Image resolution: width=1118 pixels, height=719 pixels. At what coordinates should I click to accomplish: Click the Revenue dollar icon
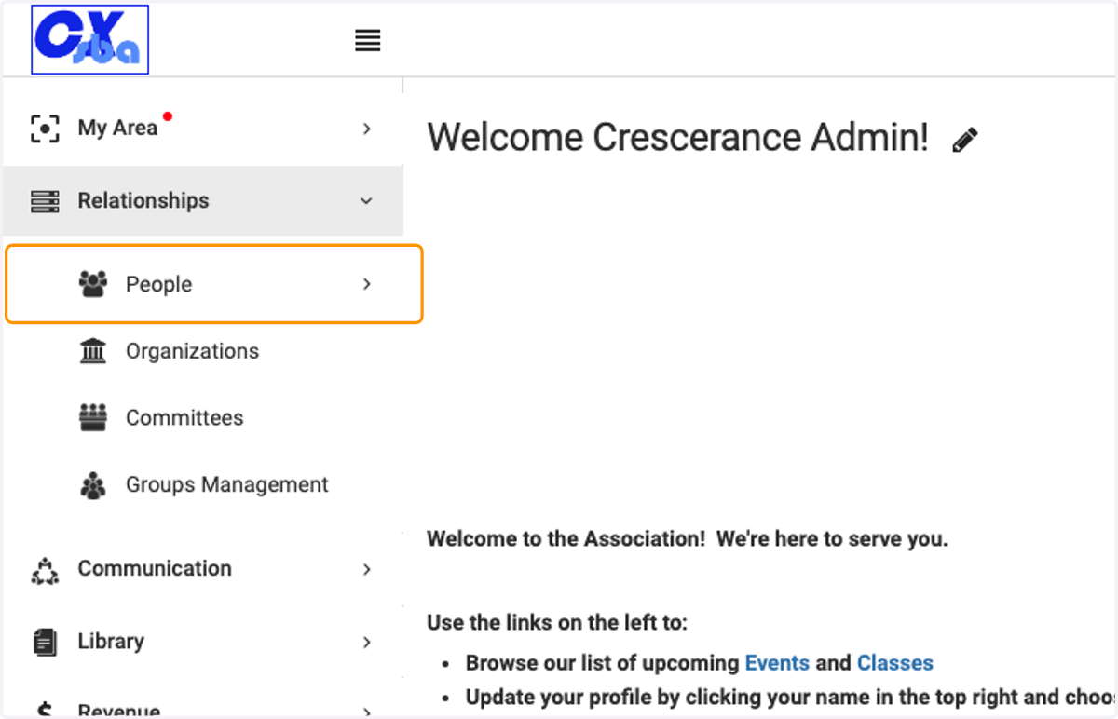click(x=45, y=710)
